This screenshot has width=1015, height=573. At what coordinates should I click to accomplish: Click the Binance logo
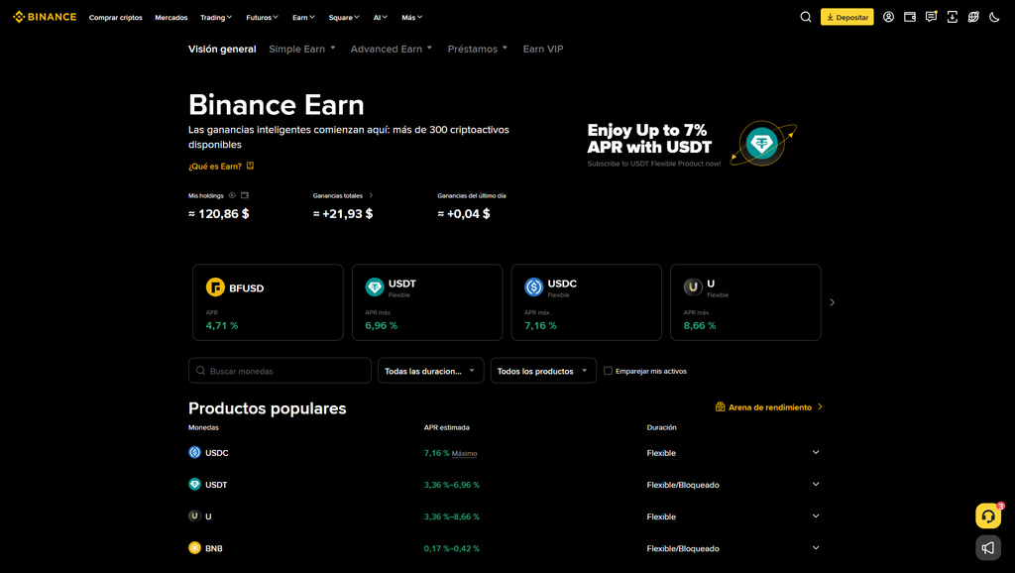pyautogui.click(x=45, y=17)
